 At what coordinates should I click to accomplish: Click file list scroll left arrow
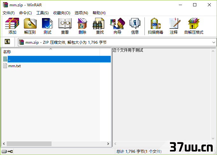(4, 144)
